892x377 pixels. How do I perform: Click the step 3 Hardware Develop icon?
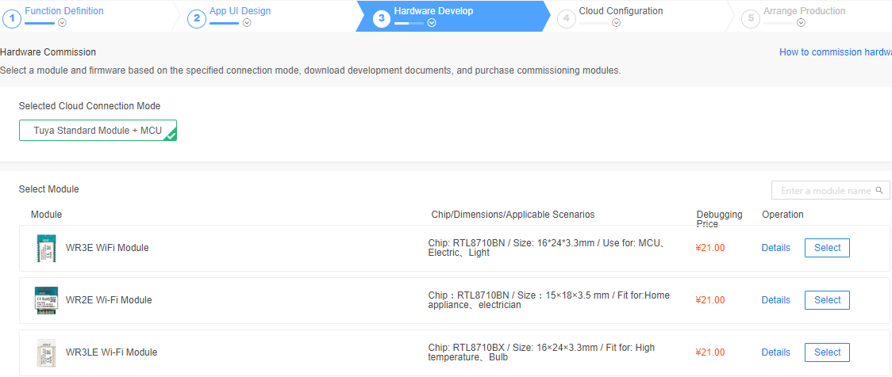coord(381,17)
